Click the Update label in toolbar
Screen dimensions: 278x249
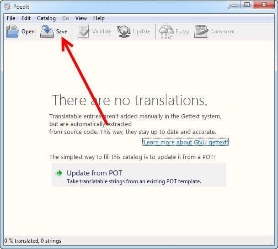pyautogui.click(x=141, y=32)
